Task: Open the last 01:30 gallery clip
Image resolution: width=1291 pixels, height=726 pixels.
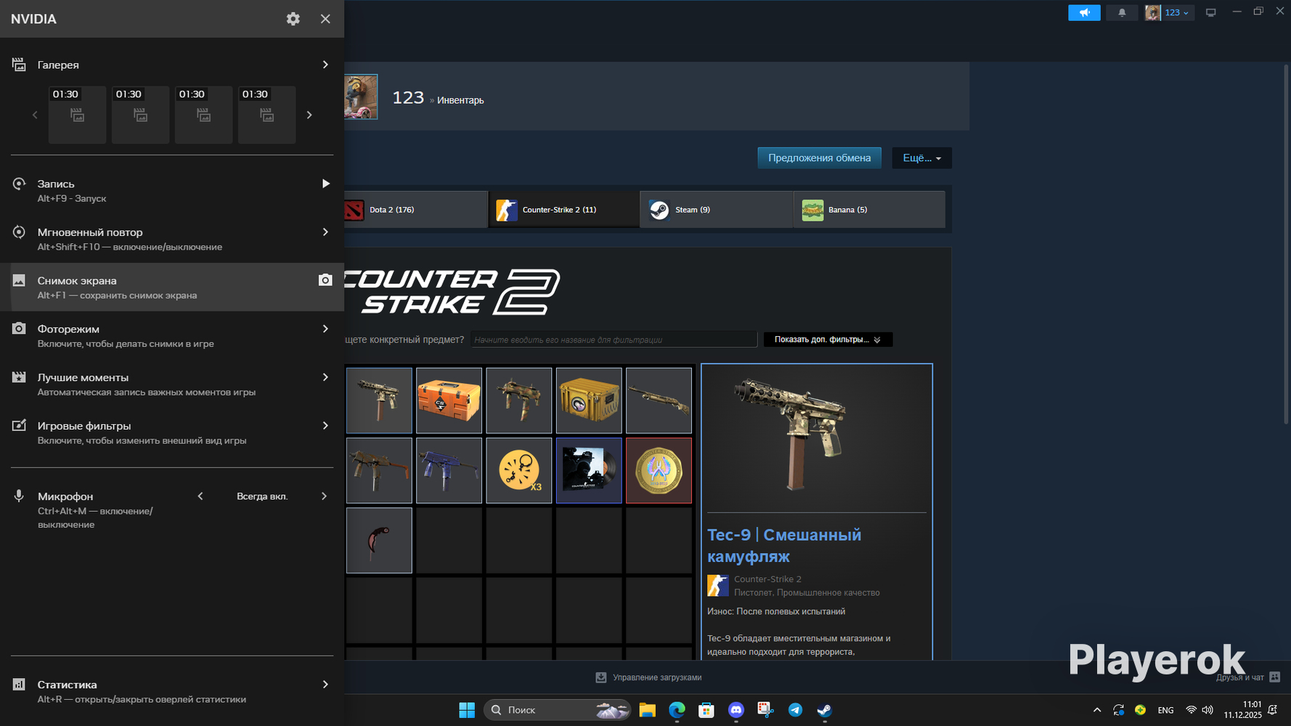Action: (266, 115)
